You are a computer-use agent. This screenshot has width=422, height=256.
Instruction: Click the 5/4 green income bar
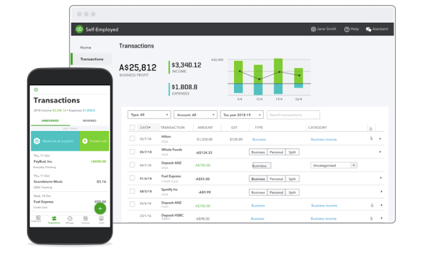(x=238, y=72)
